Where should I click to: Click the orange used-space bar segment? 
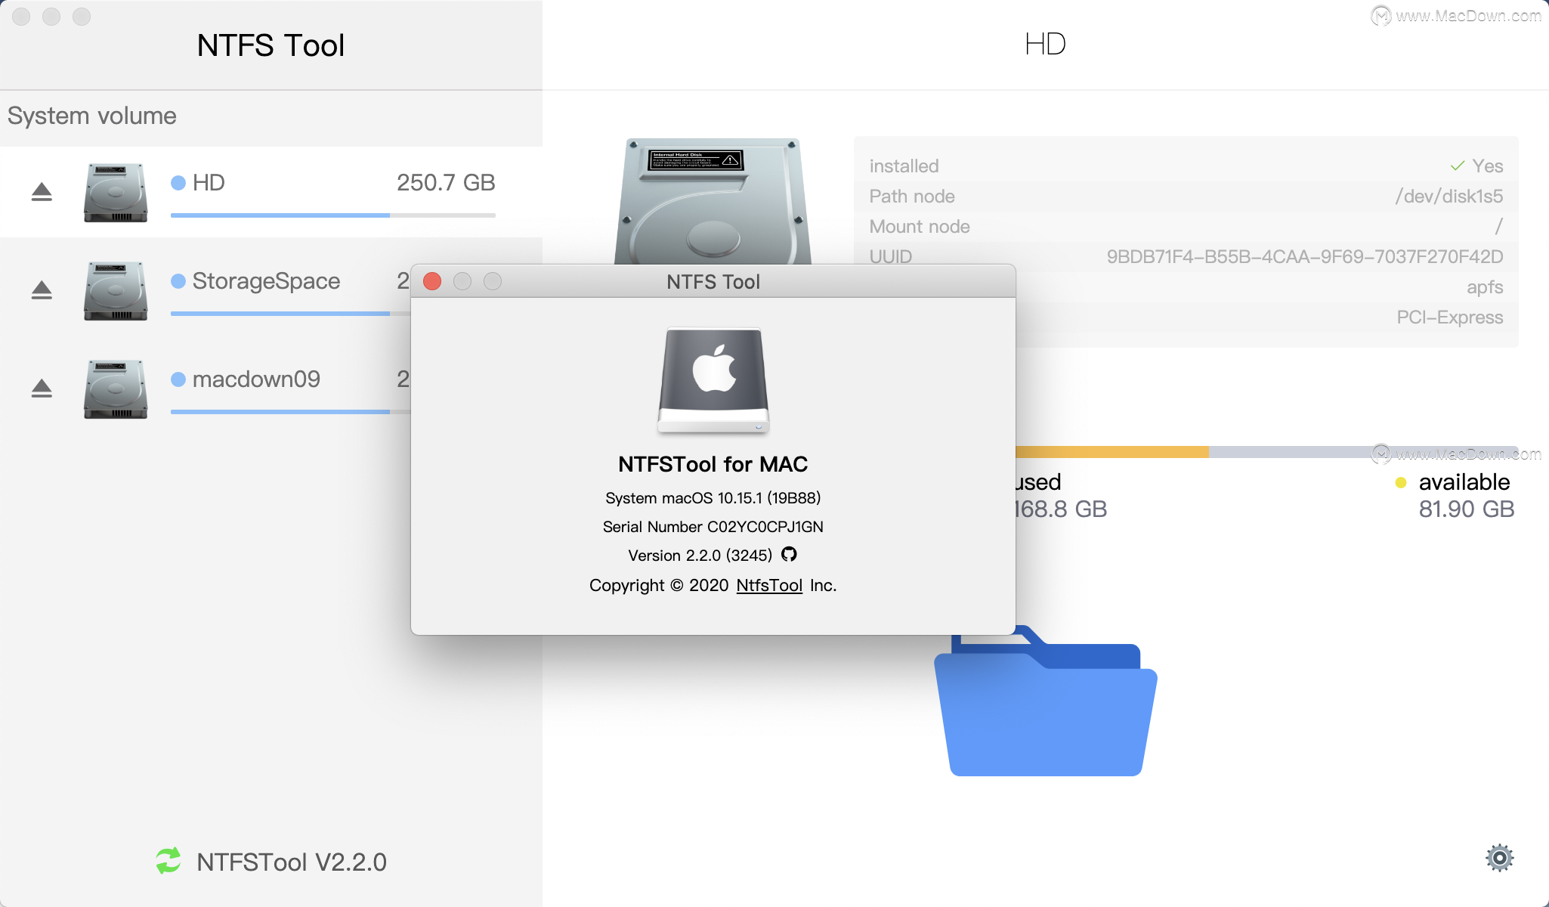click(1112, 452)
